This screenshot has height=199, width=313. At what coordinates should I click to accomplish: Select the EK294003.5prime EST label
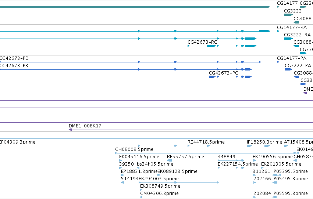coord(159,179)
